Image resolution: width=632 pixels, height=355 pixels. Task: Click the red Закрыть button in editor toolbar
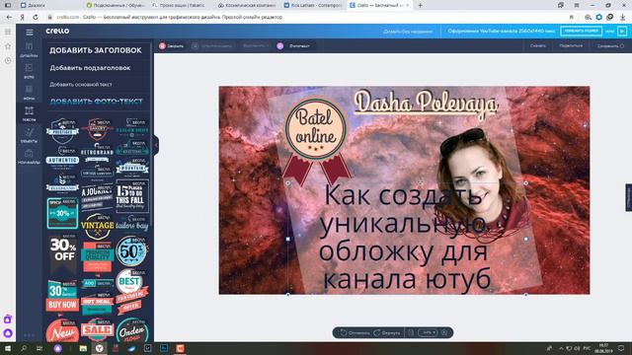(171, 46)
